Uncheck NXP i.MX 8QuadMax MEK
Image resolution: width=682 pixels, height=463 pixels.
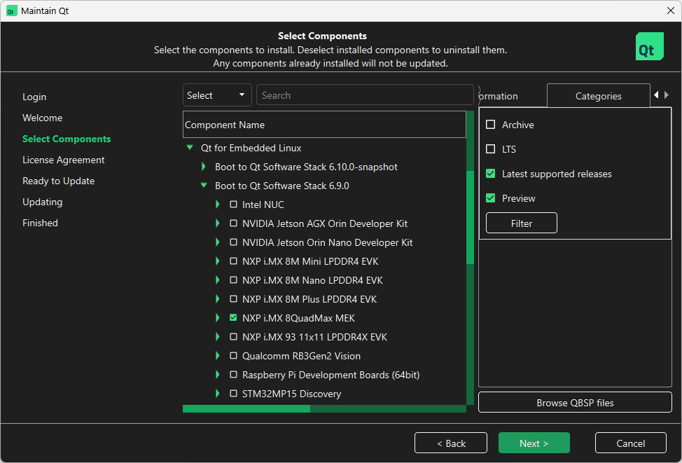234,318
